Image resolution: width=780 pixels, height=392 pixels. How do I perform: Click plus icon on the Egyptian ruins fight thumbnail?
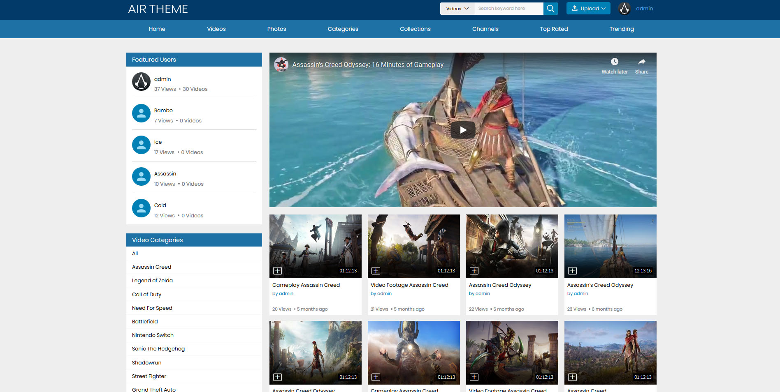[474, 377]
